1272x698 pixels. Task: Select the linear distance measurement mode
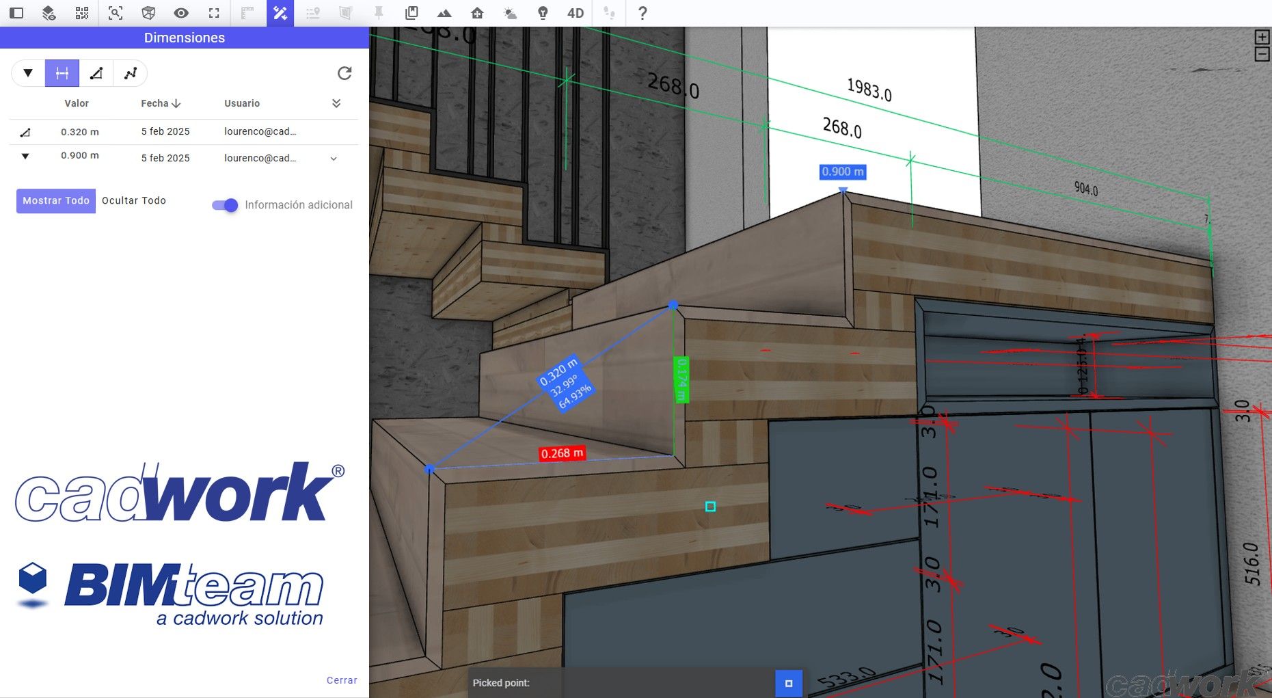[62, 73]
